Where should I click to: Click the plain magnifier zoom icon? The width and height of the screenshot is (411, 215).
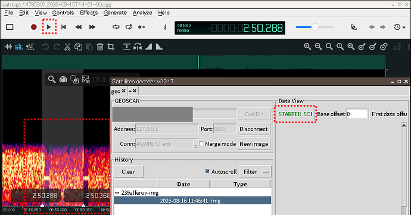tap(329, 47)
